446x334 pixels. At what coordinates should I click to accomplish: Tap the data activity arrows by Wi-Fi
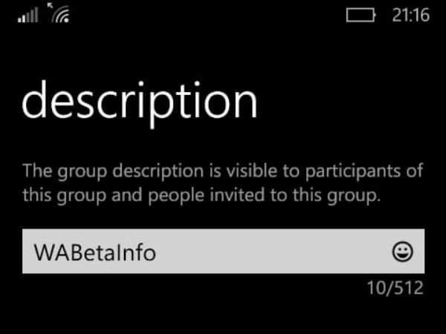52,7
